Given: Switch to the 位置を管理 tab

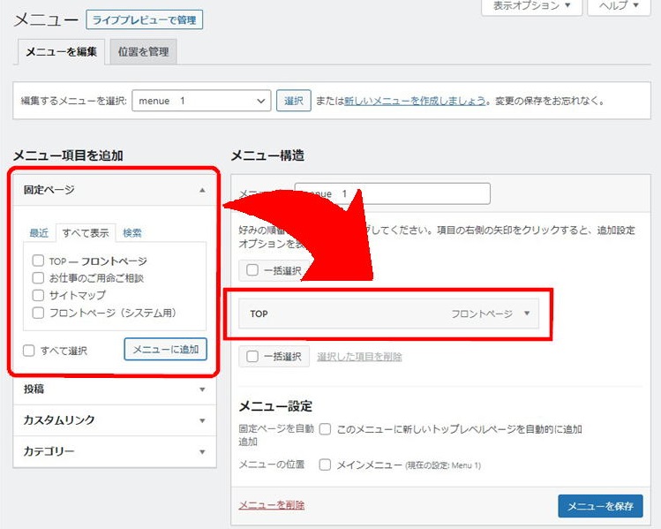Looking at the screenshot, I should point(143,52).
